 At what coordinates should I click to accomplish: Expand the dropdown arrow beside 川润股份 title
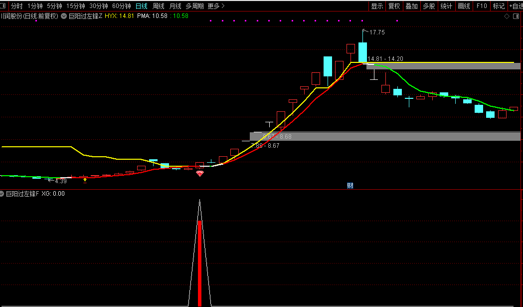tap(64, 16)
